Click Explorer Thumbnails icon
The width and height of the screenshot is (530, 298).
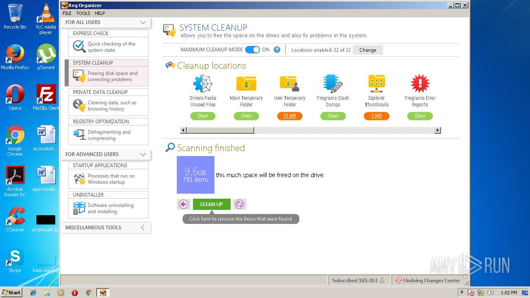376,84
